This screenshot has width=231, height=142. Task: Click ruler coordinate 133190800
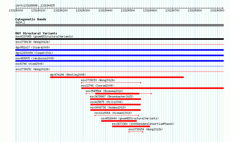pyautogui.click(x=195, y=10)
